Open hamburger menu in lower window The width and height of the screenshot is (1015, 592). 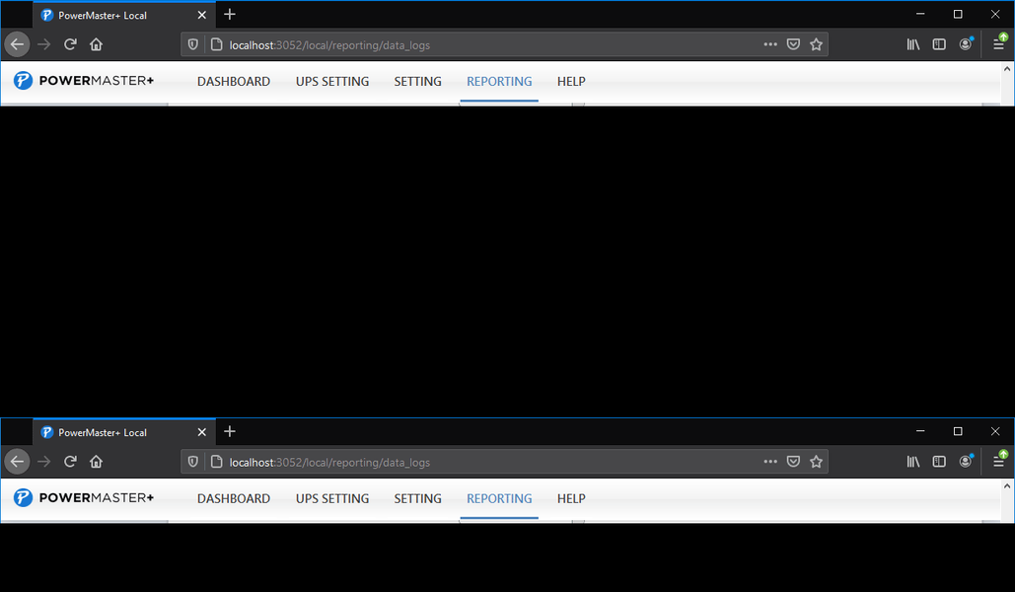tap(999, 461)
